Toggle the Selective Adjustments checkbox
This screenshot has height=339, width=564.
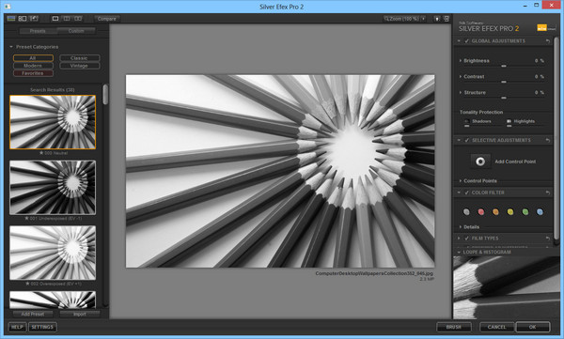coord(467,140)
